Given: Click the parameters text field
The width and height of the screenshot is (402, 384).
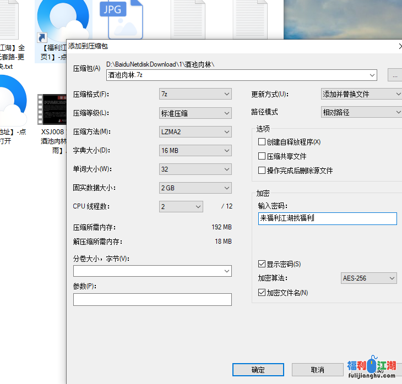Looking at the screenshot, I should point(152,299).
